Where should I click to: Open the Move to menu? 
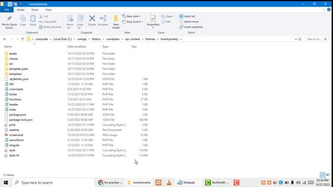[70, 22]
